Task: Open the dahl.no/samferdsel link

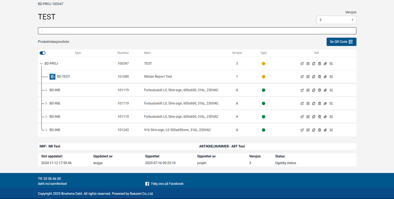Action: [x=52, y=184]
